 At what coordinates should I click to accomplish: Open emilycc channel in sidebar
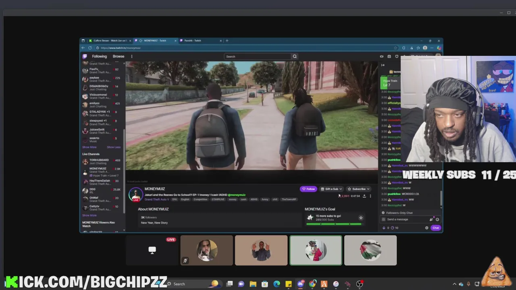coord(101,105)
